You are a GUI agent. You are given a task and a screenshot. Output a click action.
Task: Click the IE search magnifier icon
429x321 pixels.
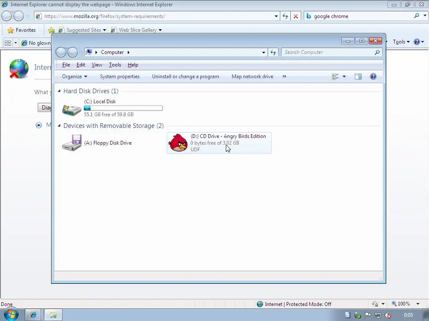click(x=416, y=16)
